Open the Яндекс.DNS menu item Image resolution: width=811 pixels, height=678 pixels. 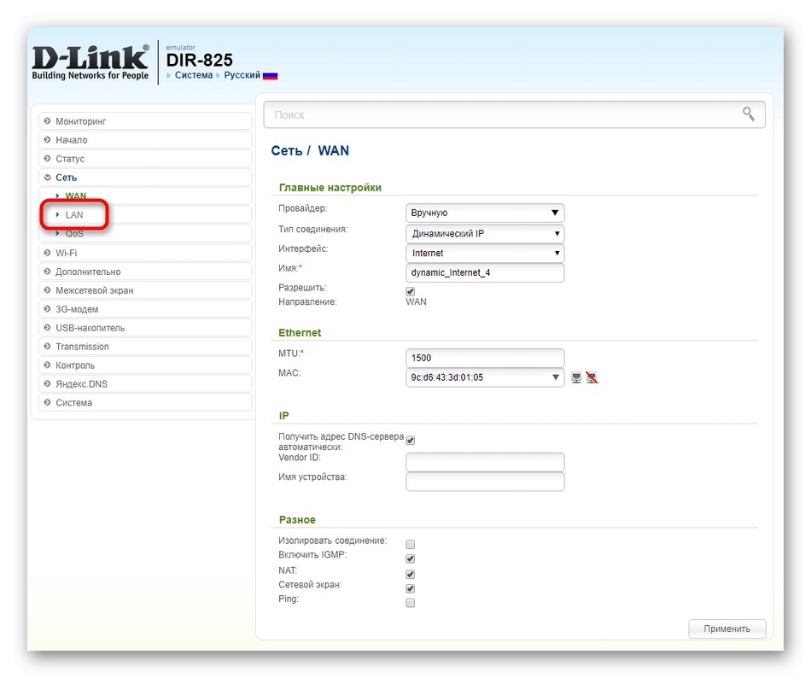click(145, 383)
